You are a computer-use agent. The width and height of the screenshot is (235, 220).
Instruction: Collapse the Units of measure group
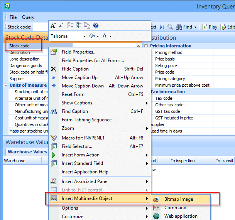[x=6, y=85]
